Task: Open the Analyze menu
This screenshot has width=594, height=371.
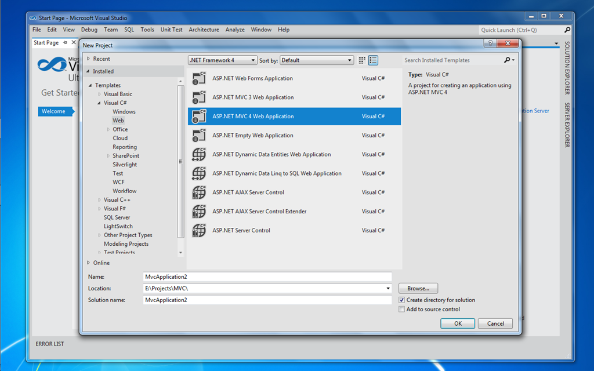Action: pyautogui.click(x=235, y=30)
